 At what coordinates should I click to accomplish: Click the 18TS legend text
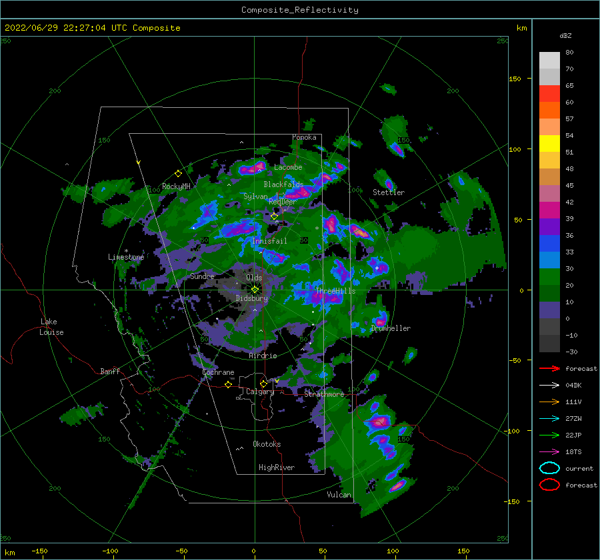pyautogui.click(x=573, y=452)
